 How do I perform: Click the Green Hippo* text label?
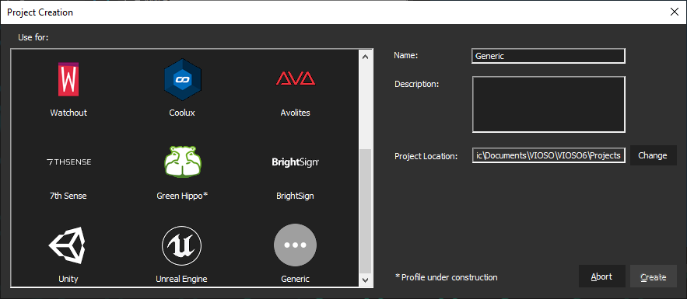pyautogui.click(x=182, y=196)
